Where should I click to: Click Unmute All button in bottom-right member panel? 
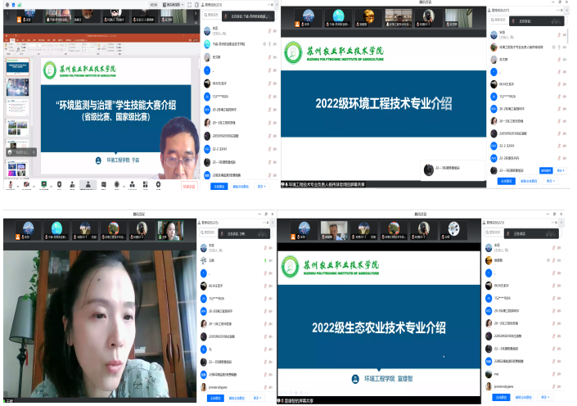coord(524,397)
